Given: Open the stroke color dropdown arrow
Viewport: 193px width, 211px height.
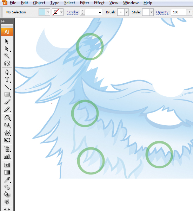Looking at the screenshot, I should click(x=61, y=12).
